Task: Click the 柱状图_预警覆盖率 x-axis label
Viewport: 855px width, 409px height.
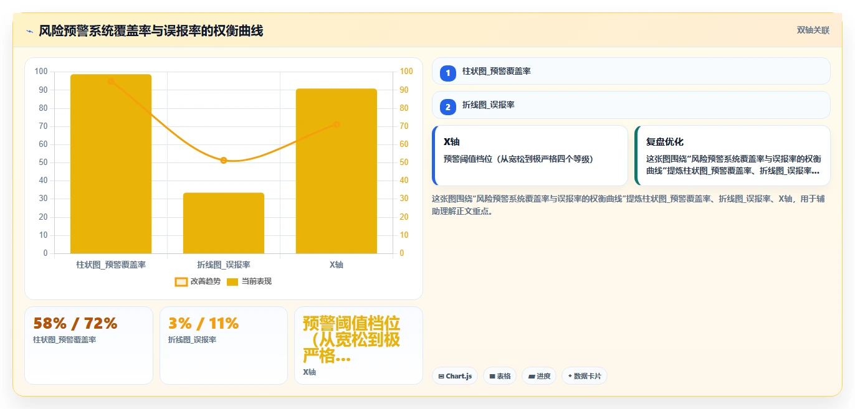Action: point(111,265)
